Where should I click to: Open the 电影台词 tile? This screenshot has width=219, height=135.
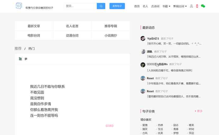pyautogui.click(x=34, y=35)
